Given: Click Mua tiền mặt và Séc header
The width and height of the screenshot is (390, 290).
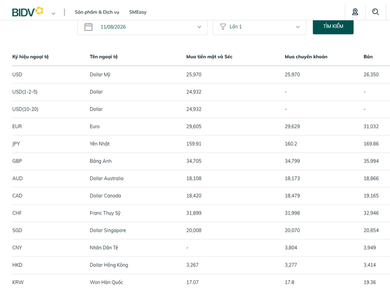Looking at the screenshot, I should [x=209, y=57].
